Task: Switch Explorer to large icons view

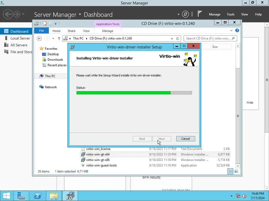Action: [236, 171]
